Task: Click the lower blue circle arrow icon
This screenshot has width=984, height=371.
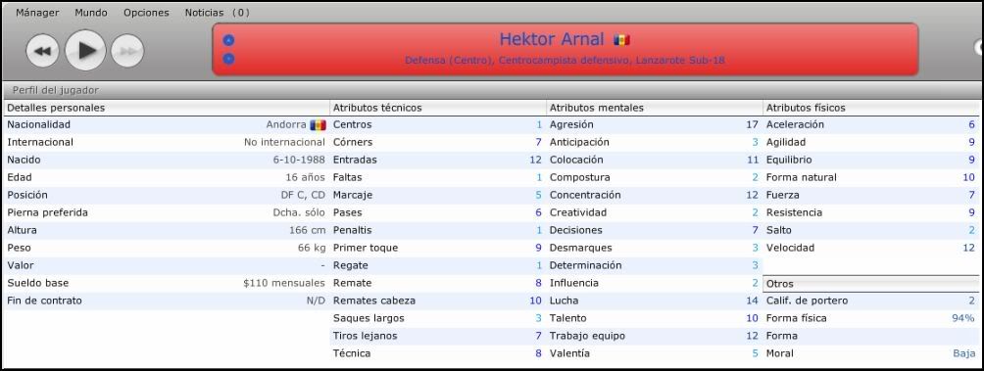Action: 228,59
